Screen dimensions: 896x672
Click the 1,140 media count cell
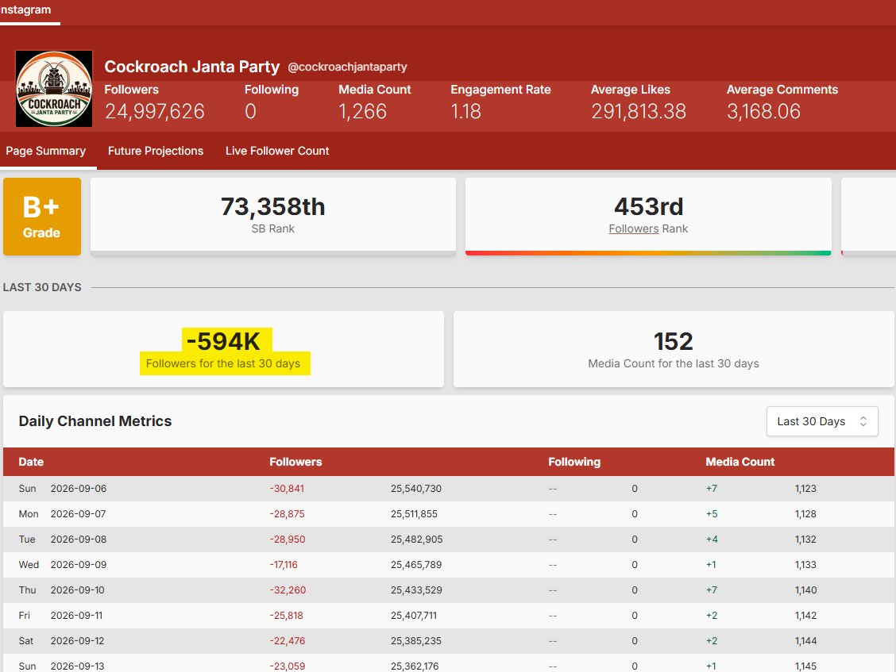[805, 589]
